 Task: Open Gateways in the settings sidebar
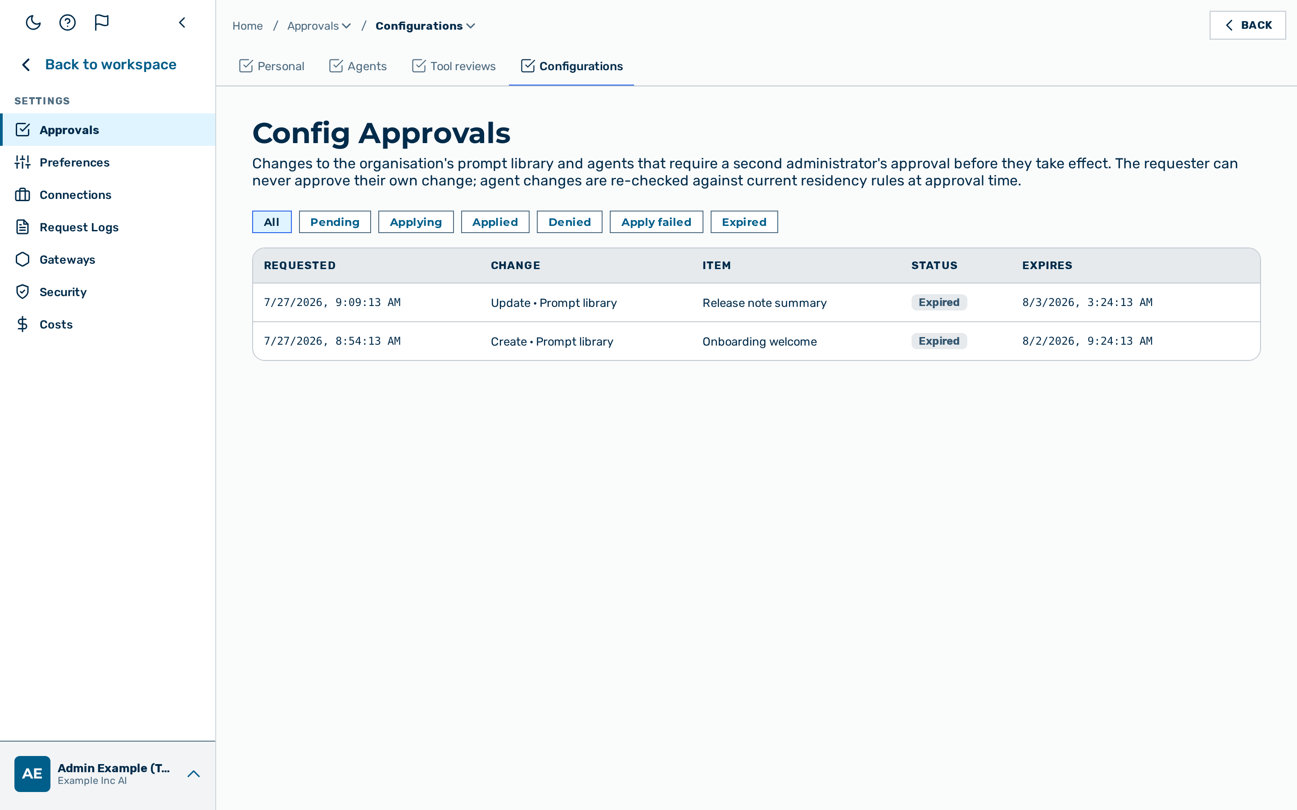[x=108, y=259]
